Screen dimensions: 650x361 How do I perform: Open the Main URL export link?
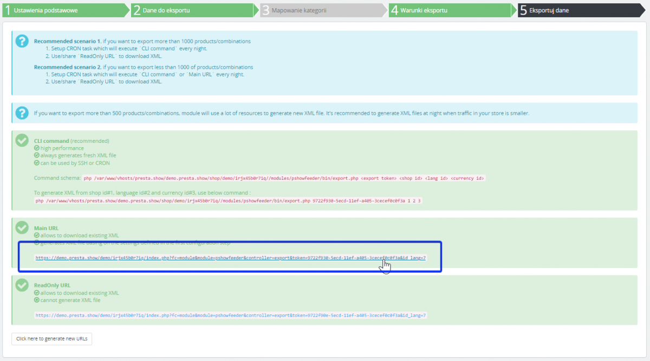[231, 258]
